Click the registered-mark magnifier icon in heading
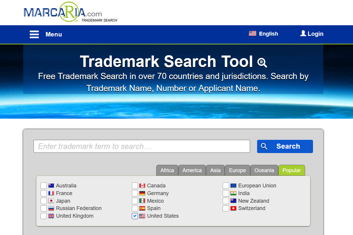 click(x=262, y=63)
